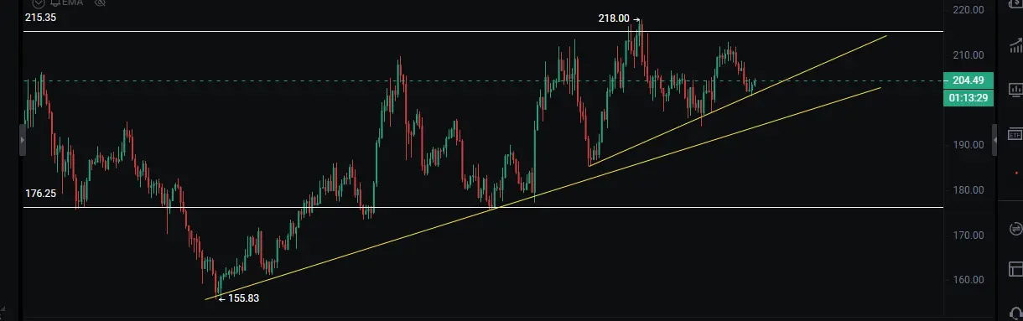Open the ETF panel icon in sidebar
Viewport: 1023px width, 321px height.
pyautogui.click(x=1015, y=134)
